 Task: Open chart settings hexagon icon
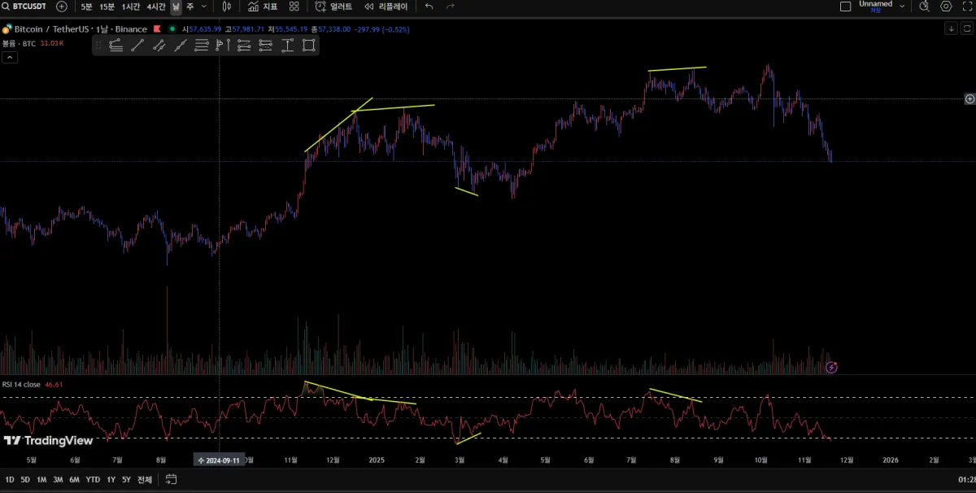click(946, 7)
